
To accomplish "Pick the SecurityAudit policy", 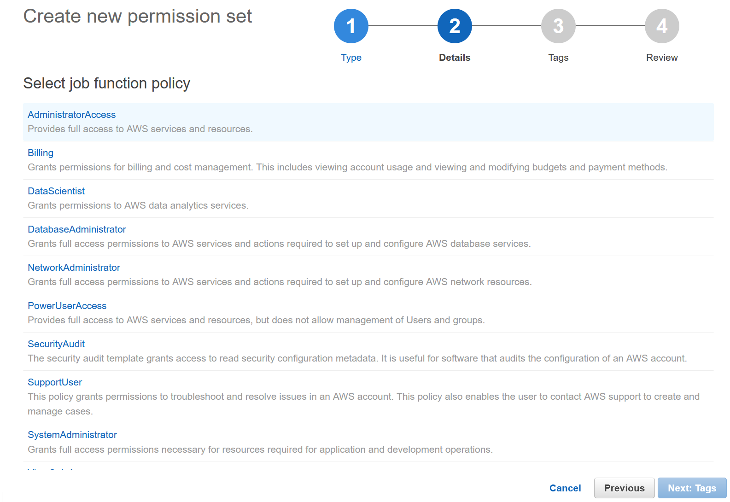I will pyautogui.click(x=56, y=344).
